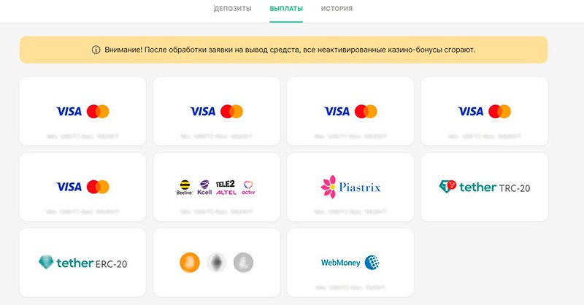Select the Visa Mastercard card in the second row
The width and height of the screenshot is (584, 305).
[82, 187]
